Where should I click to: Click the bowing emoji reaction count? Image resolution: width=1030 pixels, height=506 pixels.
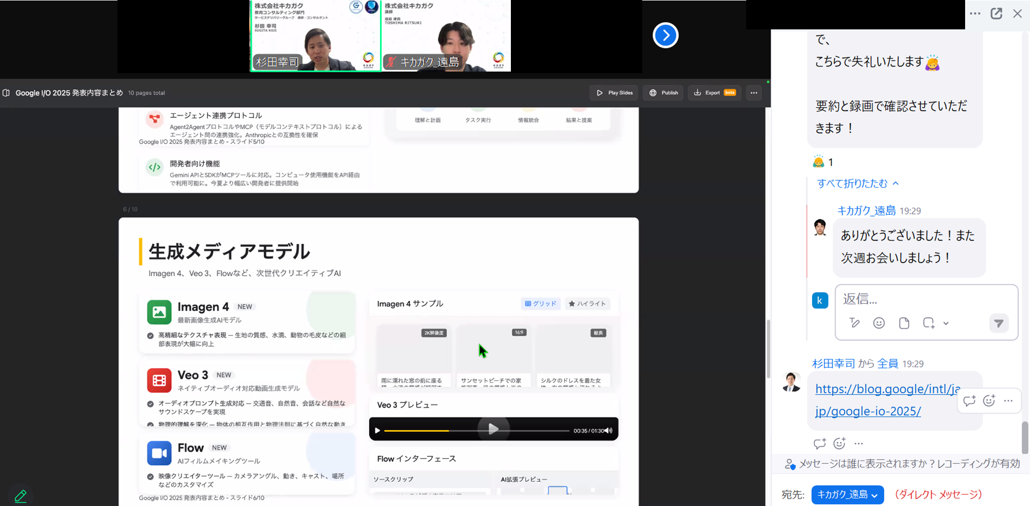coord(823,162)
